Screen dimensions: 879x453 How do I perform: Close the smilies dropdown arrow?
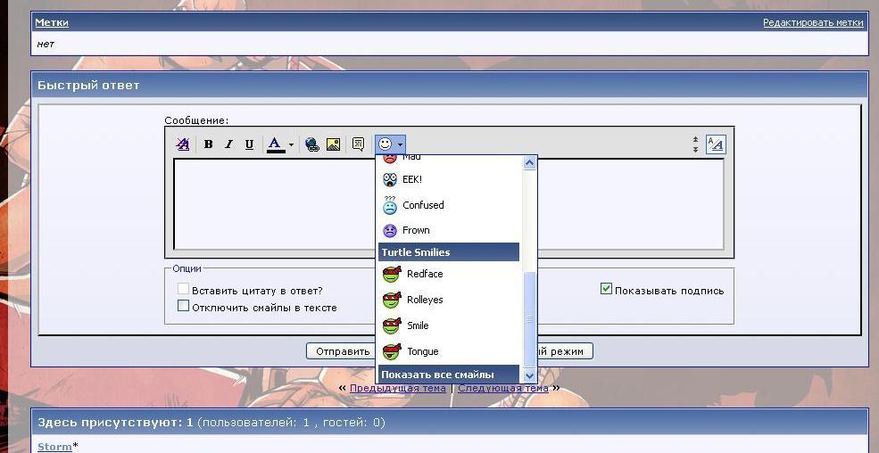click(401, 145)
